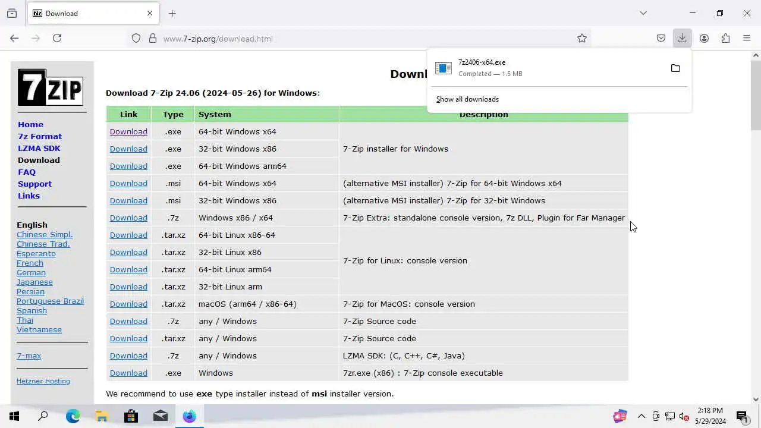Close the Download tab
This screenshot has height=428, width=761.
tap(150, 13)
